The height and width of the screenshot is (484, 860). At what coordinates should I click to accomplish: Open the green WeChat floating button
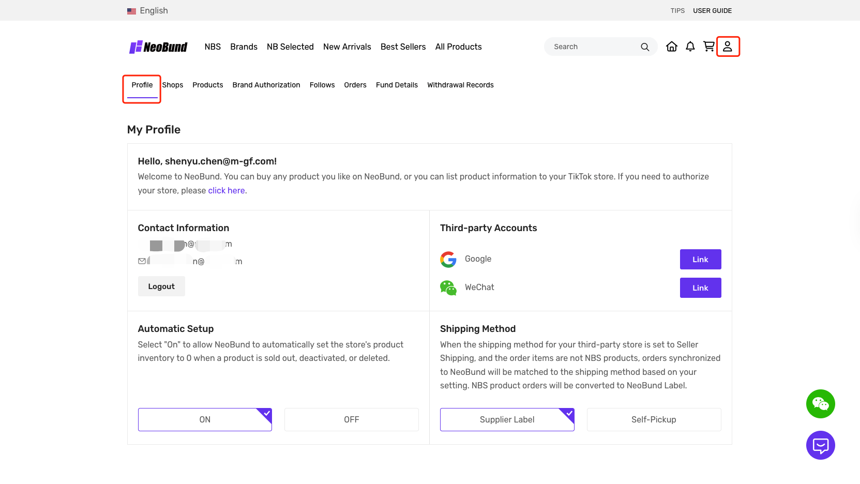[x=820, y=404]
